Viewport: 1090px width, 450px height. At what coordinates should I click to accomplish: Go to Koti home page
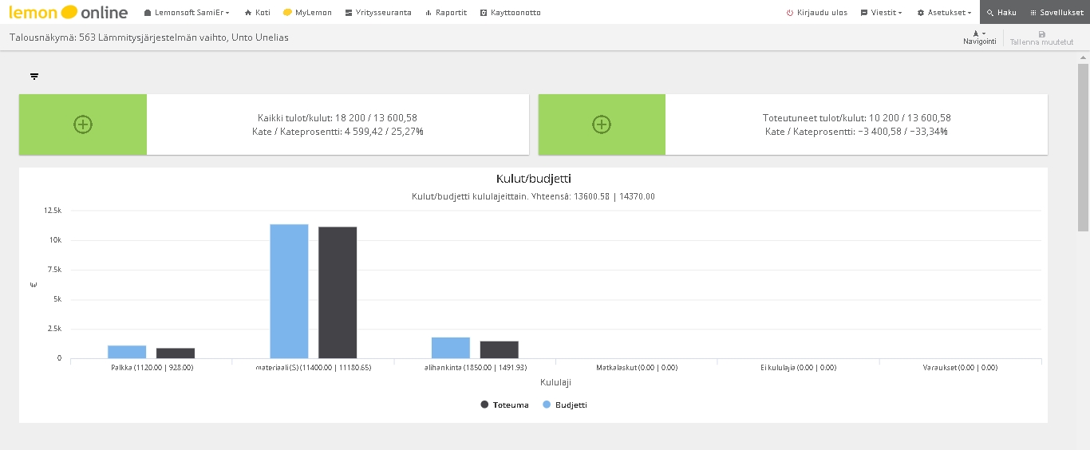(257, 13)
